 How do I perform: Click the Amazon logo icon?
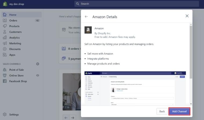click(x=88, y=30)
